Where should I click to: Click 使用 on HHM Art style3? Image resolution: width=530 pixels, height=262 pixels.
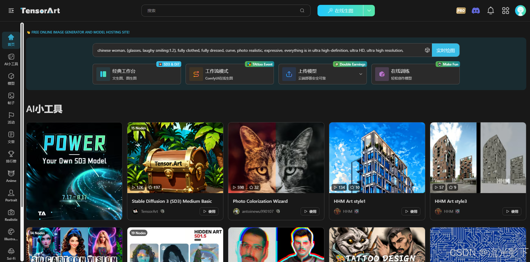(x=512, y=211)
